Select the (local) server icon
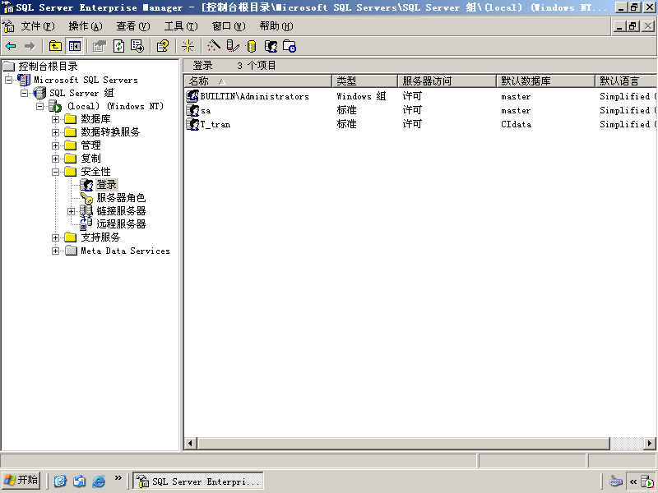 click(x=55, y=106)
